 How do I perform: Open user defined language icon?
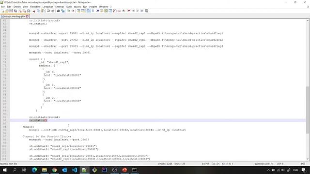(x=102, y=11)
